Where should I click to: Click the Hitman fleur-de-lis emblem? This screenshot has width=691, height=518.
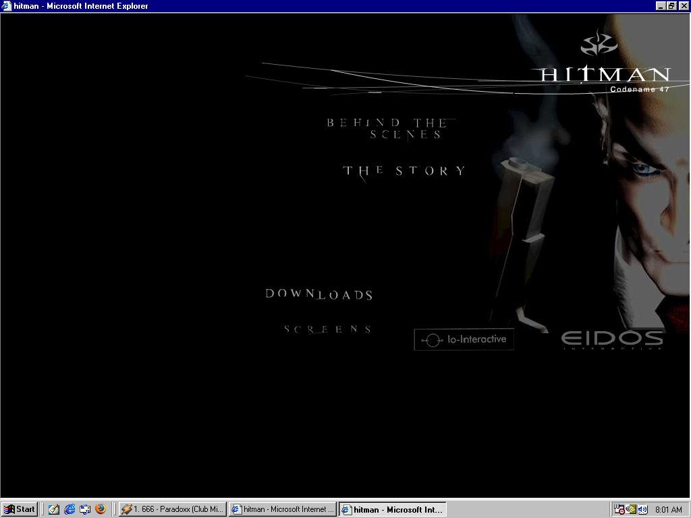coord(599,45)
